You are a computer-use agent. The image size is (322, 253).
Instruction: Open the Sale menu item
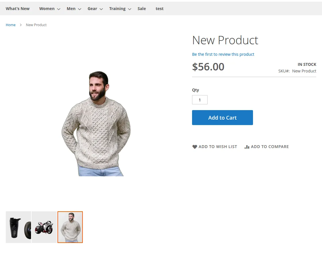141,9
